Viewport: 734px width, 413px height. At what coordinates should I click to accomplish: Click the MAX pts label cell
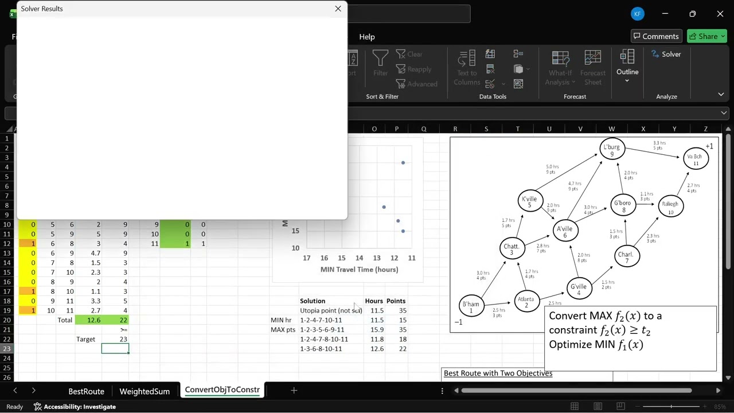tap(283, 330)
